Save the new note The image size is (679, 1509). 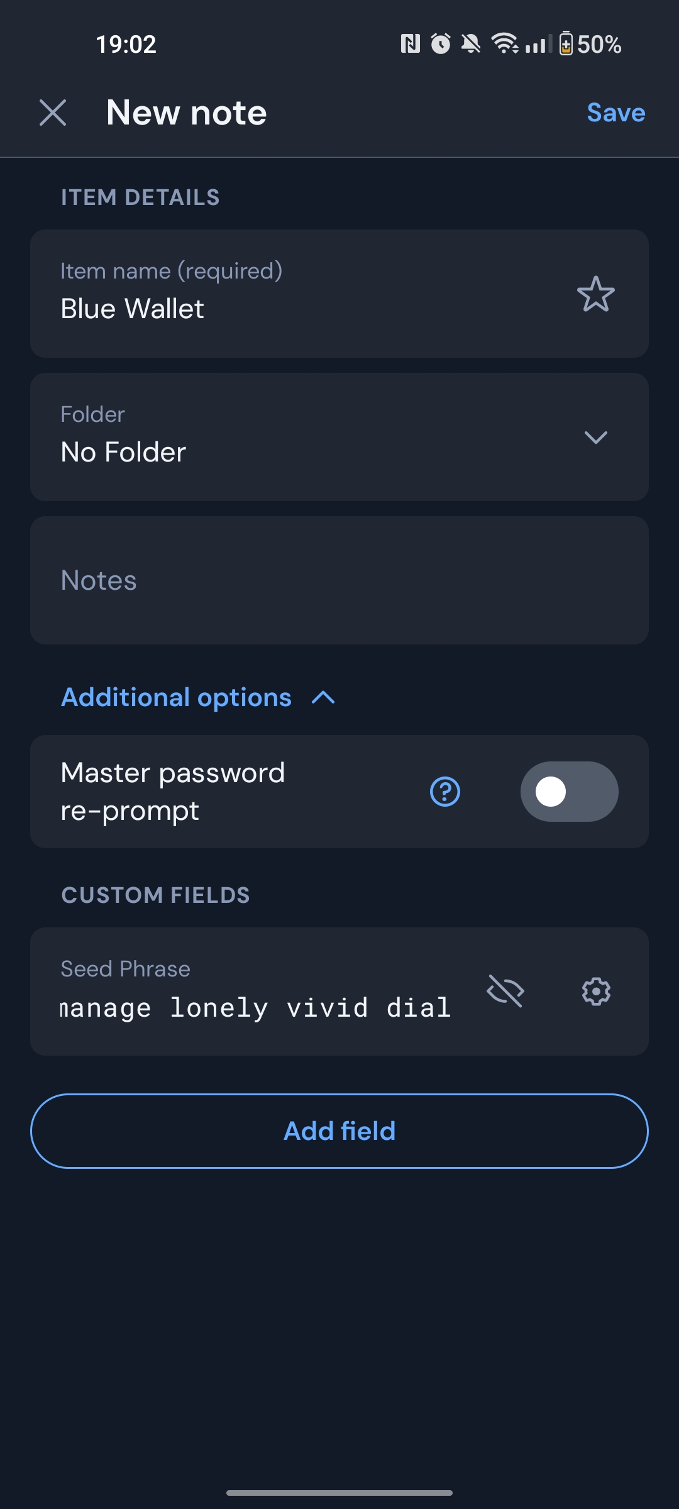[616, 113]
